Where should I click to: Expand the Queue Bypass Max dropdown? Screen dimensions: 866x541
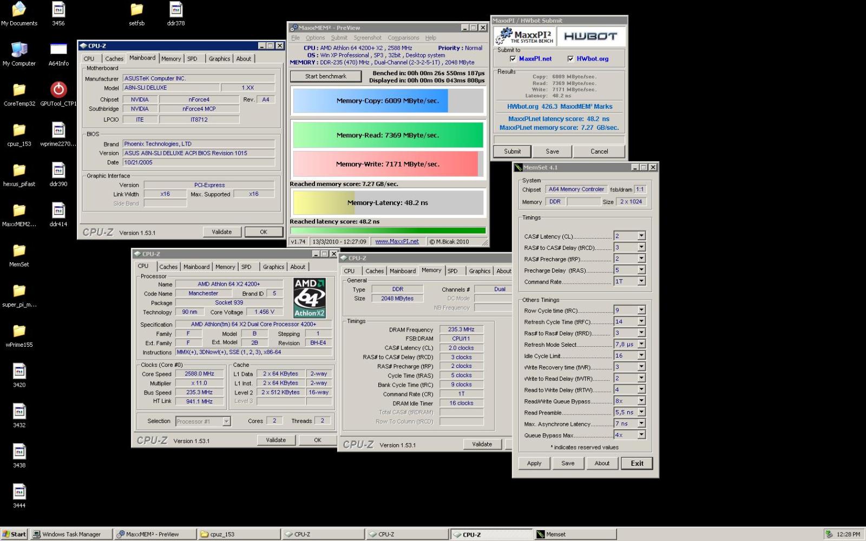click(x=641, y=435)
